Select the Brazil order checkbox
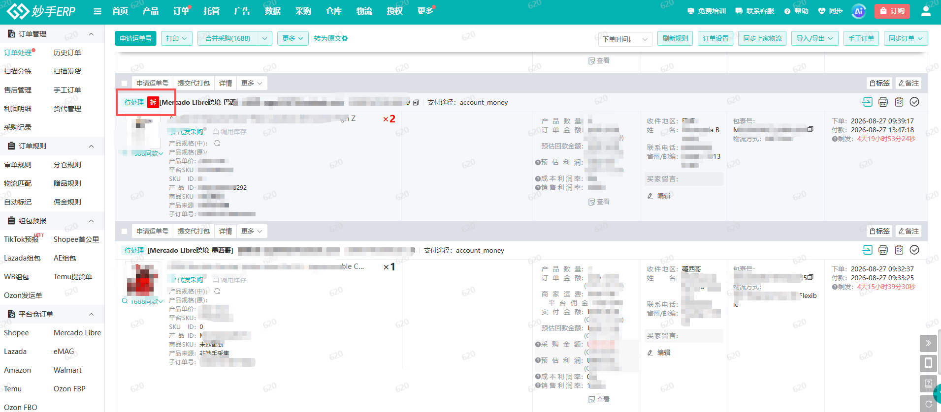 [124, 84]
